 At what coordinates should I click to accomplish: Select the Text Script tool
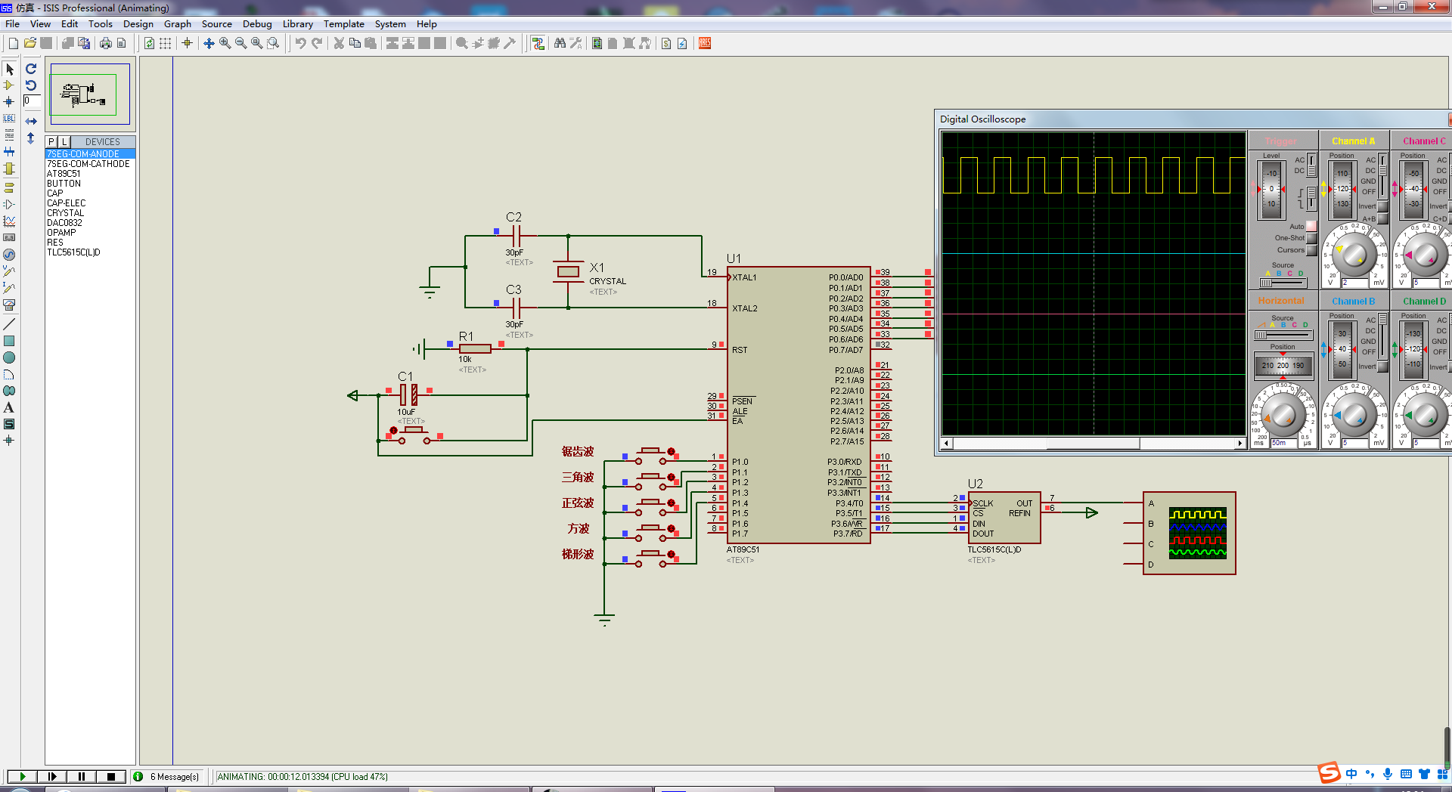[x=9, y=135]
